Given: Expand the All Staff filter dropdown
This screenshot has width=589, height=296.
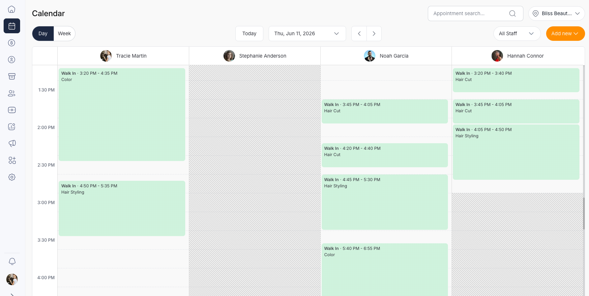Looking at the screenshot, I should tap(516, 34).
